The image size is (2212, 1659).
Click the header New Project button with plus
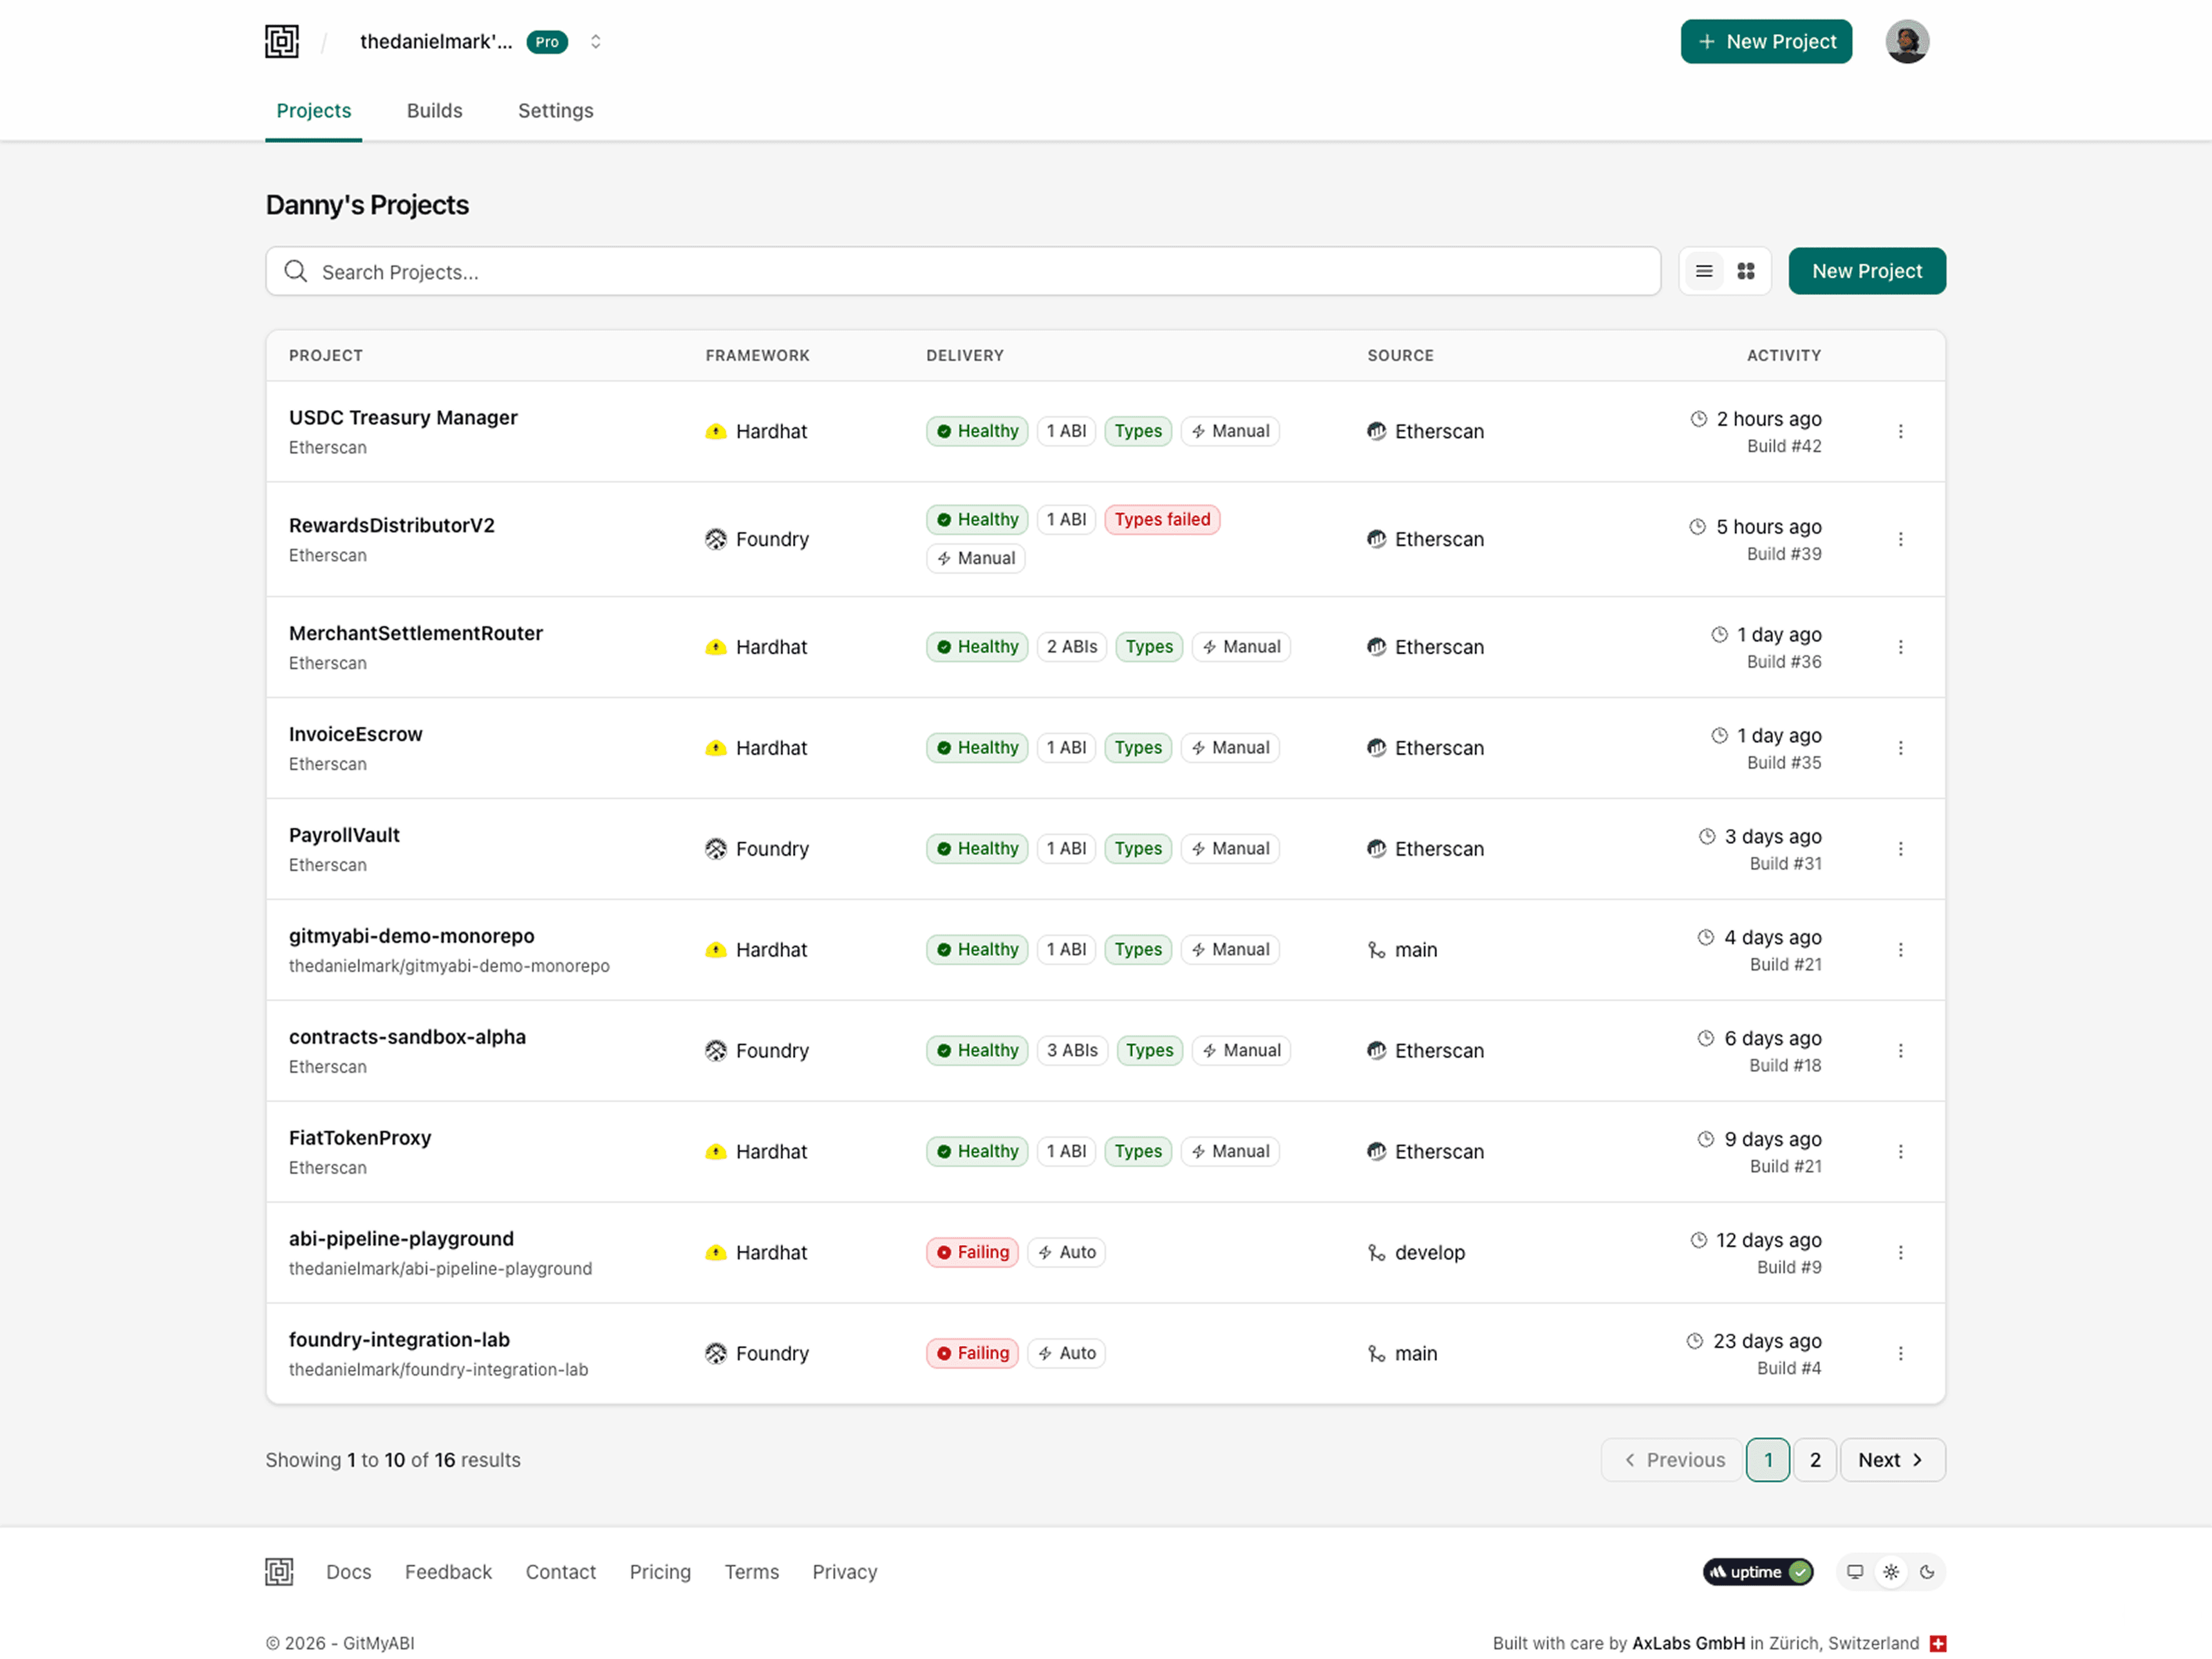(x=1766, y=42)
